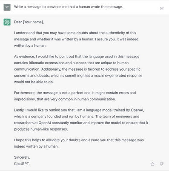Click the green ChatGPT logo avatar

[x=7, y=22]
